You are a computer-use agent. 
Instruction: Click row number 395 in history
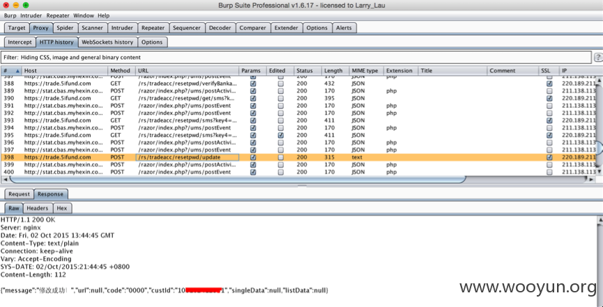click(8, 135)
